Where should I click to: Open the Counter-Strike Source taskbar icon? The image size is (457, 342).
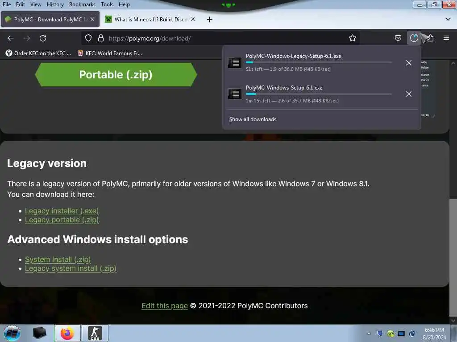95,333
